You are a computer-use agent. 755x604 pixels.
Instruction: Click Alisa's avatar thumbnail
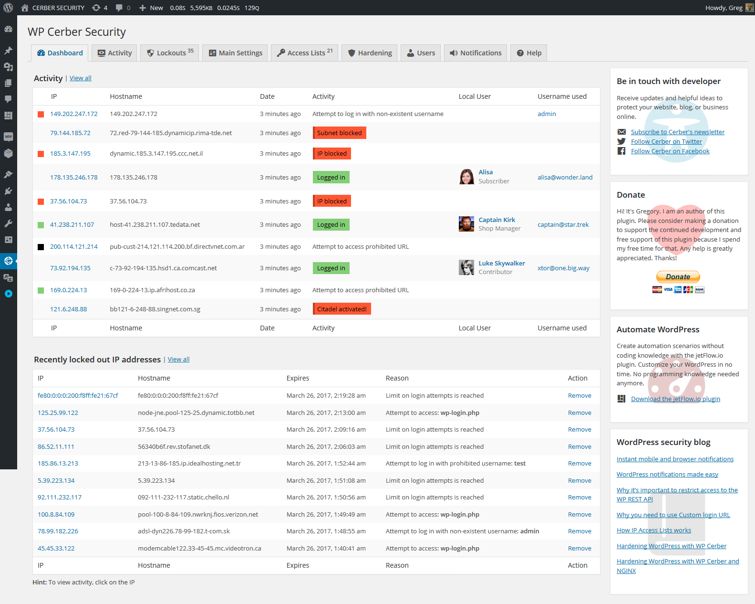466,177
